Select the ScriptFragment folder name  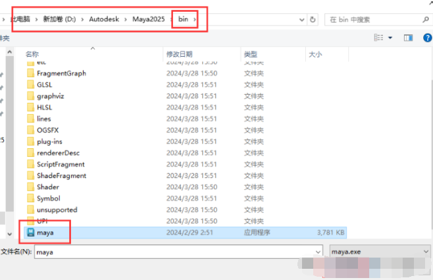coord(61,164)
